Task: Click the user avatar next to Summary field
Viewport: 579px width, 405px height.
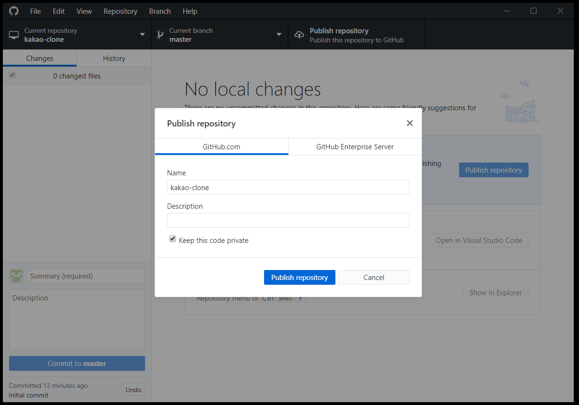Action: click(x=17, y=276)
